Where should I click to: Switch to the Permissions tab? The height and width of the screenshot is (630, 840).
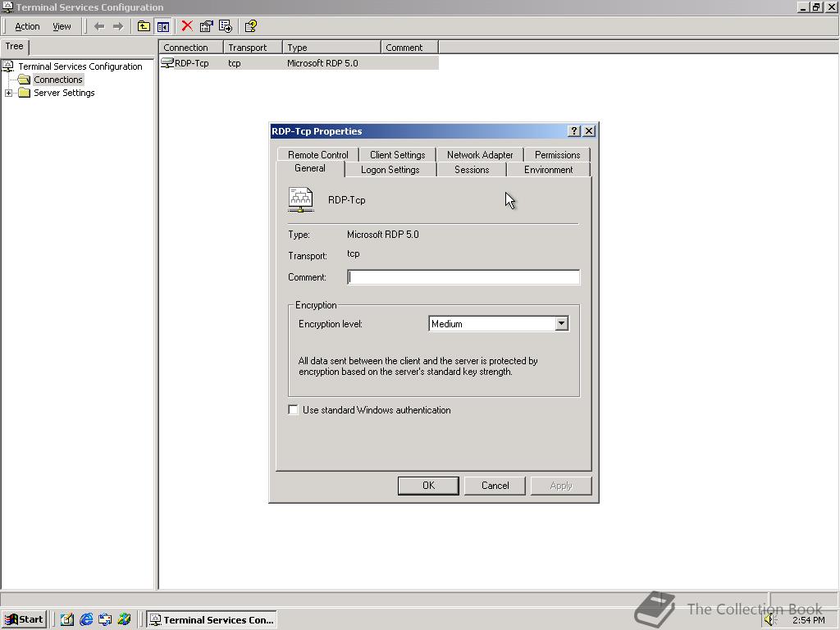pos(557,154)
